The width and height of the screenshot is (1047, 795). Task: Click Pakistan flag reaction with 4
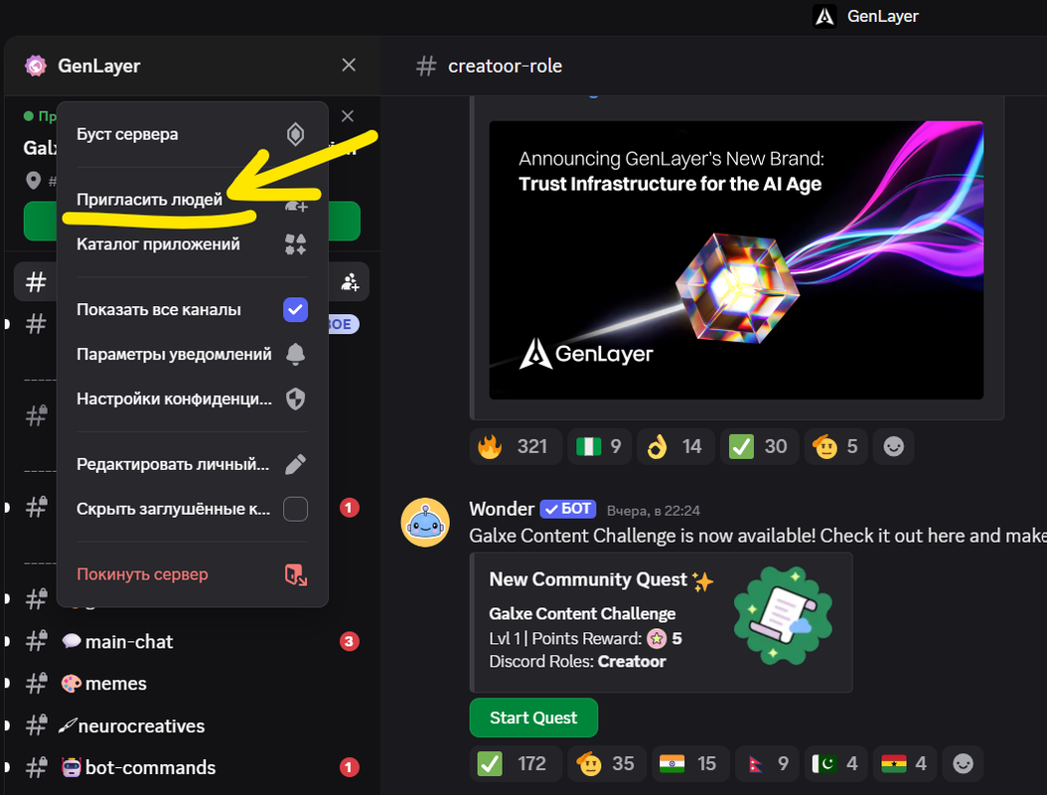coord(835,763)
